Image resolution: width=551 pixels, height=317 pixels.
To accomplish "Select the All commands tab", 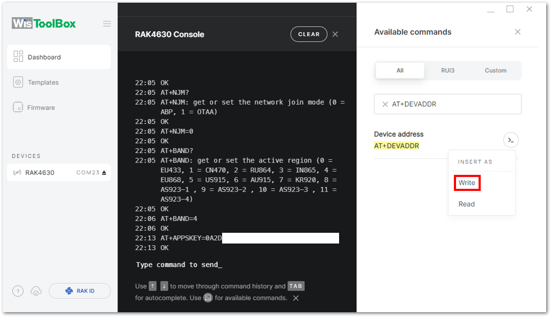I will (x=400, y=70).
